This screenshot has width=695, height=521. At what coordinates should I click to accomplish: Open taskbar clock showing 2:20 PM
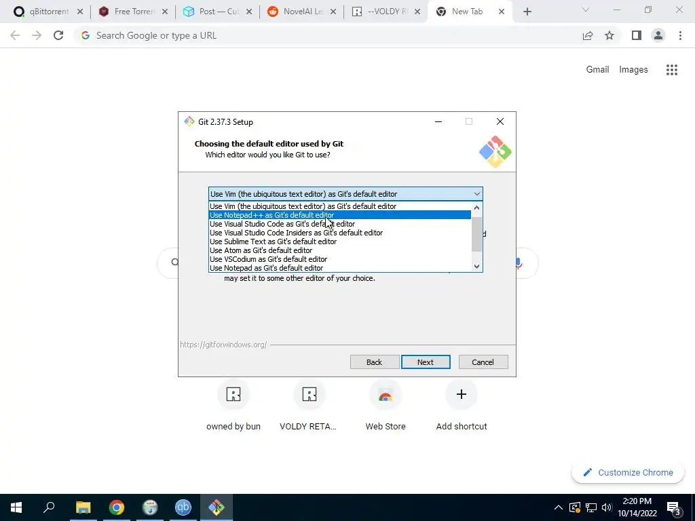(x=637, y=507)
